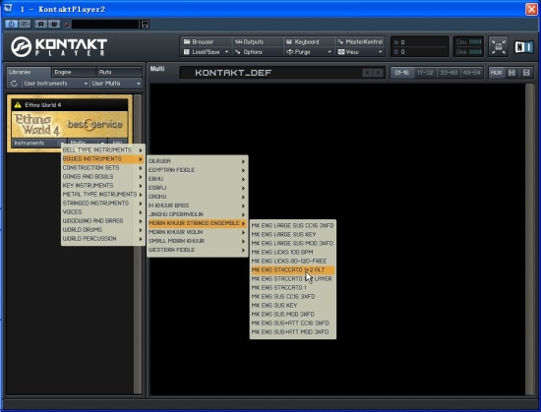Image resolution: width=541 pixels, height=412 pixels.
Task: Expand SMALL MORIN KHUUR submenu
Action: pyautogui.click(x=197, y=241)
